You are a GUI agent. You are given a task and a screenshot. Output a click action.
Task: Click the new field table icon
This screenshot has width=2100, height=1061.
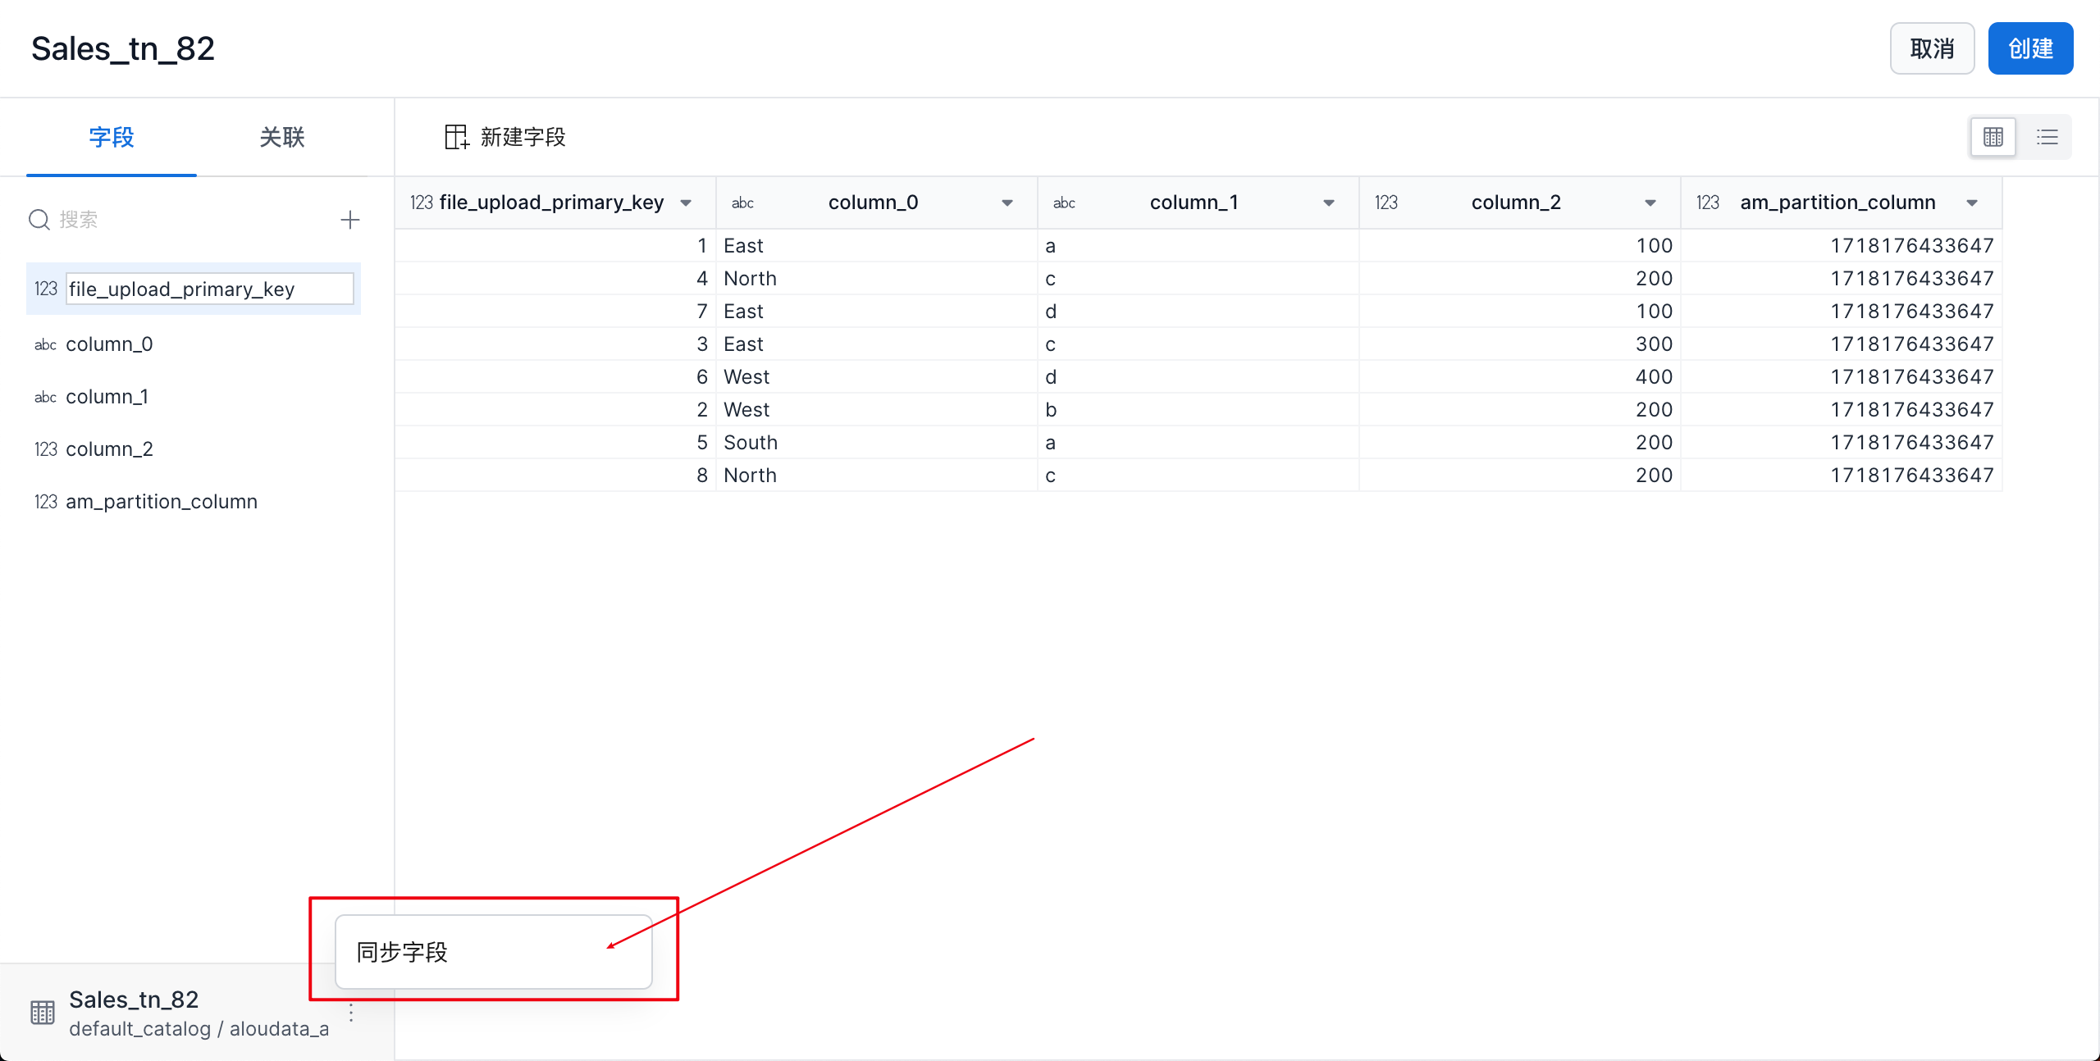tap(456, 137)
